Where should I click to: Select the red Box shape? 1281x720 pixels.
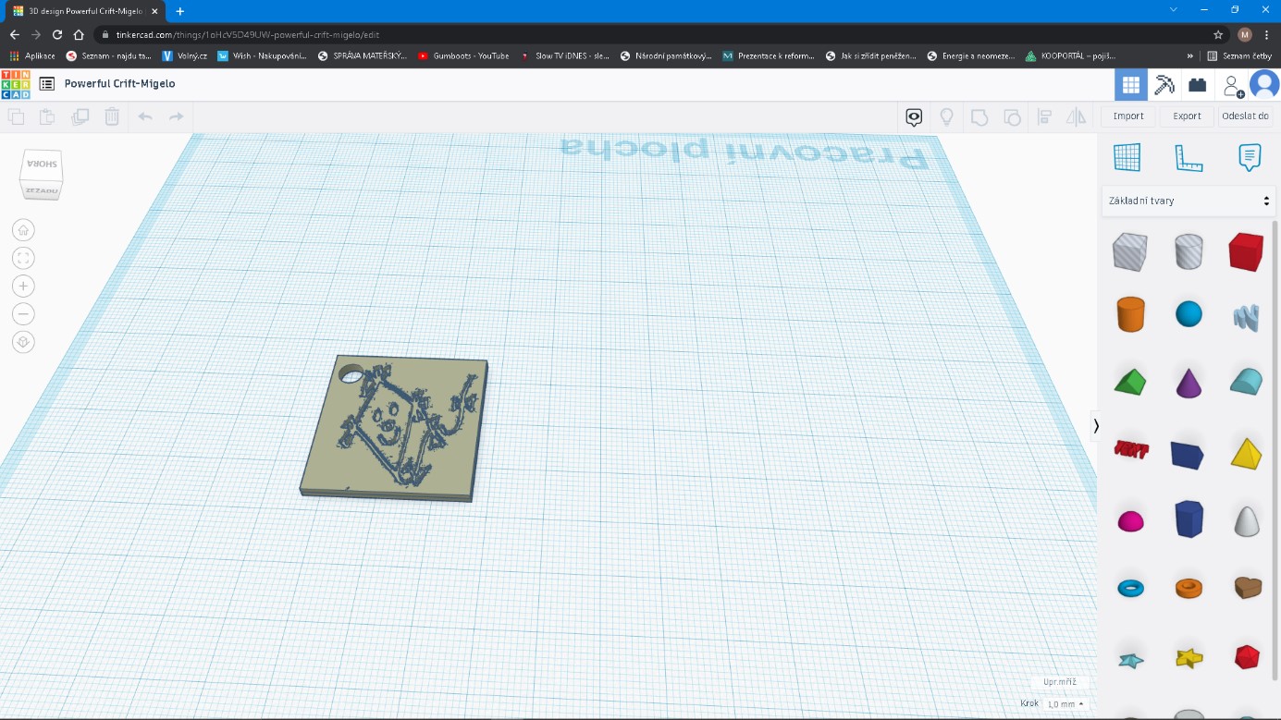tap(1246, 251)
